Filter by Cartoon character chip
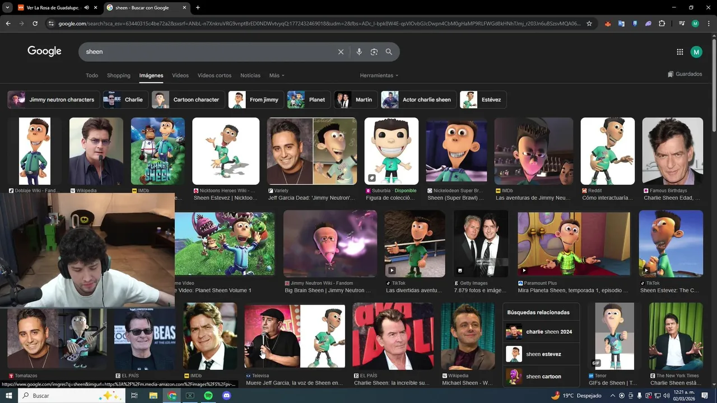This screenshot has height=403, width=717. [188, 100]
